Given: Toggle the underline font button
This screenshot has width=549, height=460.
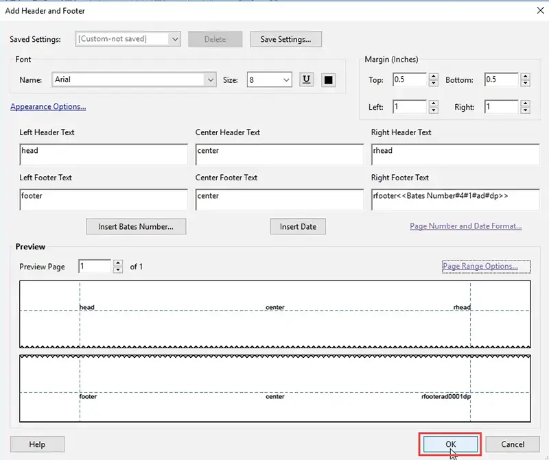Looking at the screenshot, I should click(306, 80).
